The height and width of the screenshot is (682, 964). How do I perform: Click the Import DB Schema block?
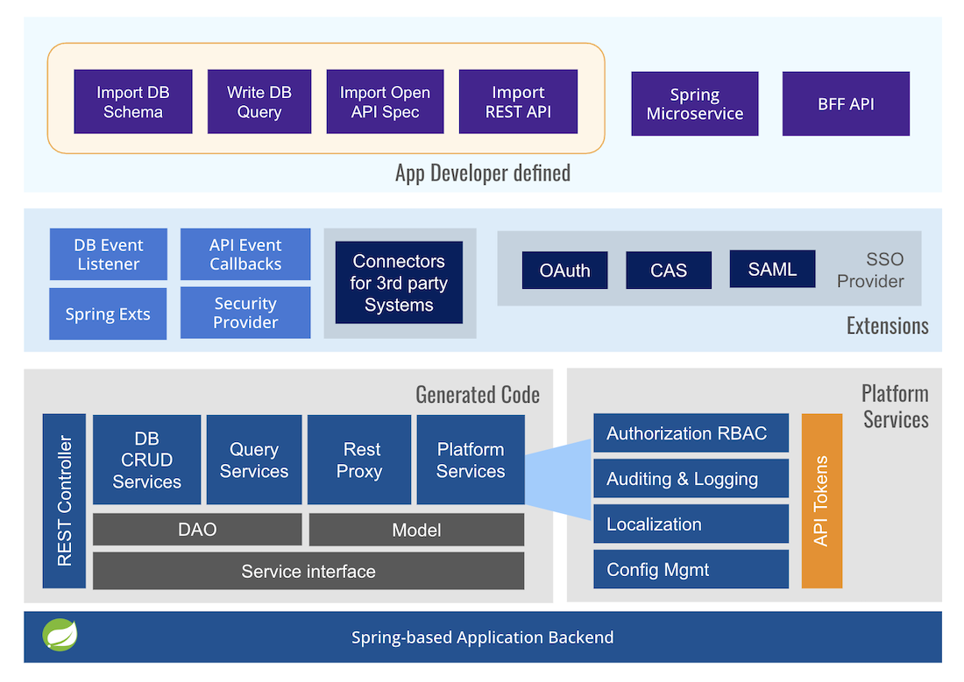(x=133, y=102)
